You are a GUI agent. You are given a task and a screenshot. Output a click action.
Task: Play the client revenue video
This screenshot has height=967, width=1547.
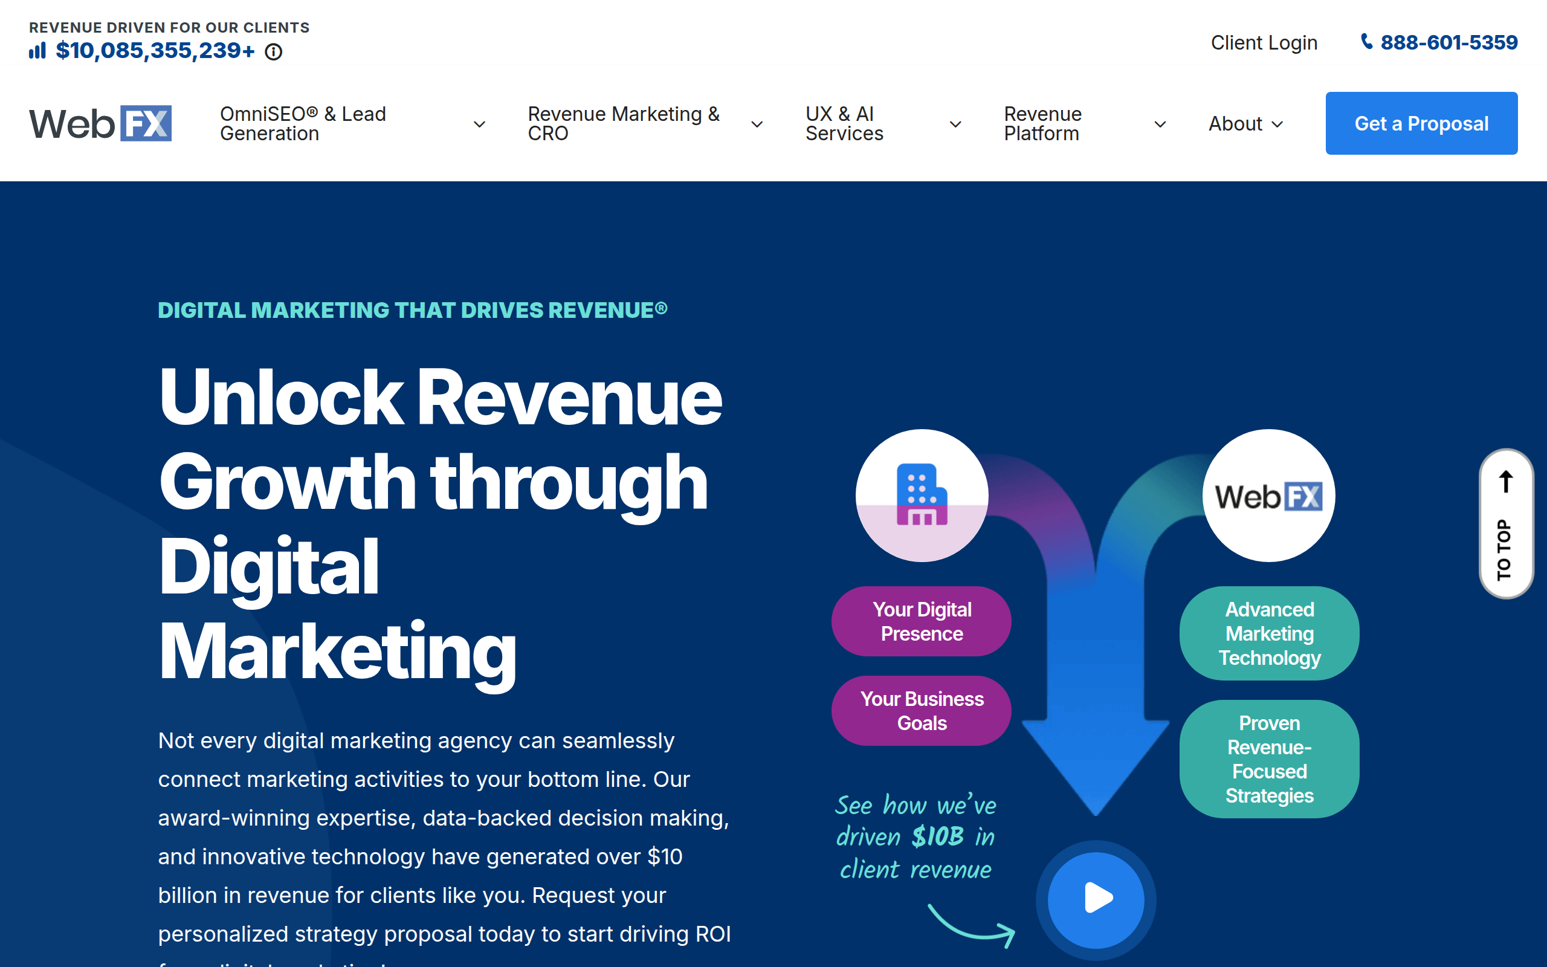click(1096, 899)
